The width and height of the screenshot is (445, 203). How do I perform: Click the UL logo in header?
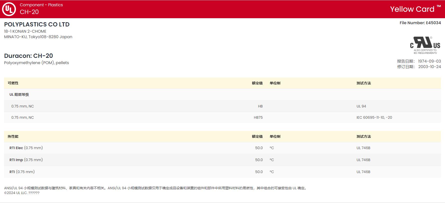9,9
